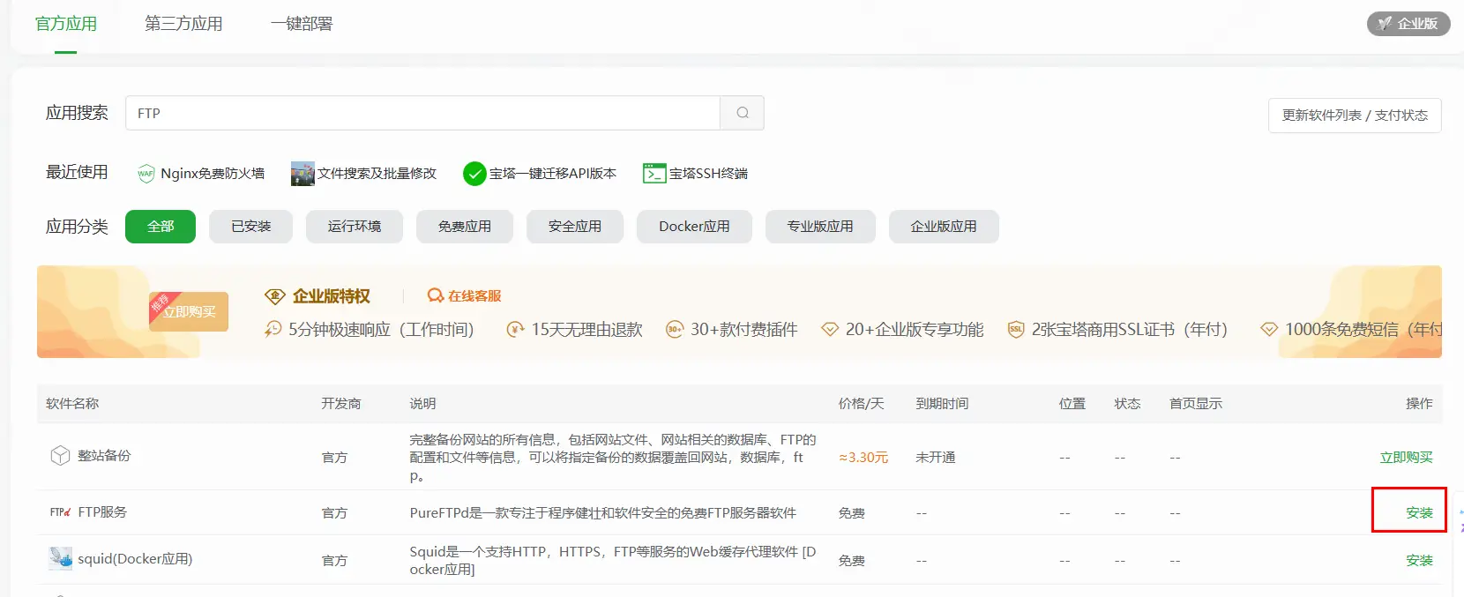Click the FTP服务 icon
The height and width of the screenshot is (597, 1464).
[x=60, y=512]
